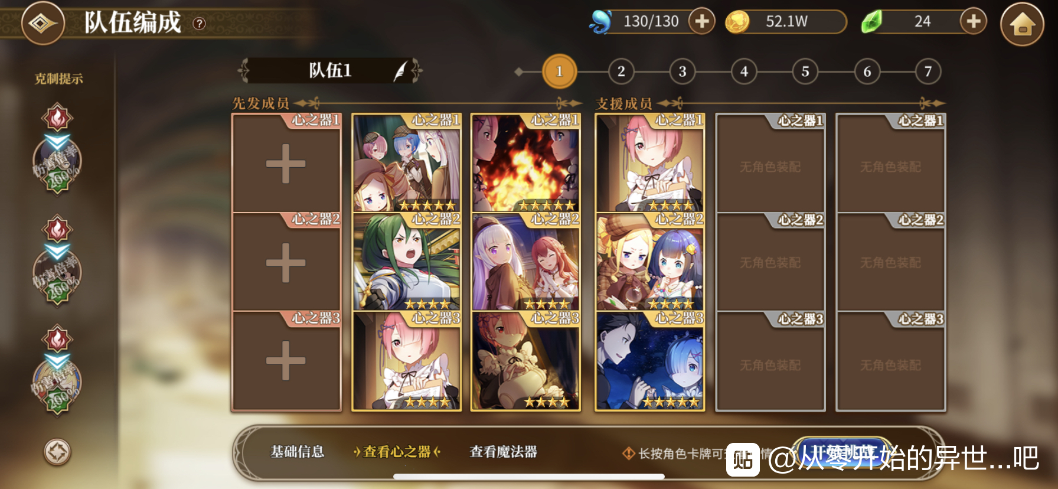Image resolution: width=1058 pixels, height=489 pixels.
Task: Add stamina with the plus beside 130/130
Action: pyautogui.click(x=701, y=21)
